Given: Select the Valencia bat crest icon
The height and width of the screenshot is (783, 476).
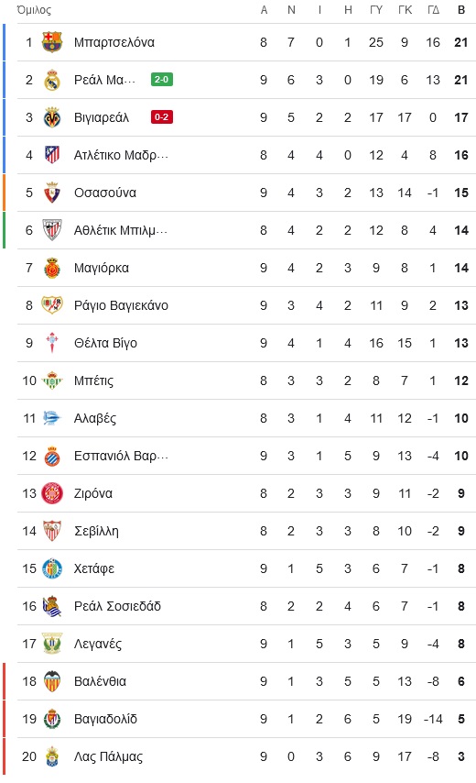Looking at the screenshot, I should 52,681.
